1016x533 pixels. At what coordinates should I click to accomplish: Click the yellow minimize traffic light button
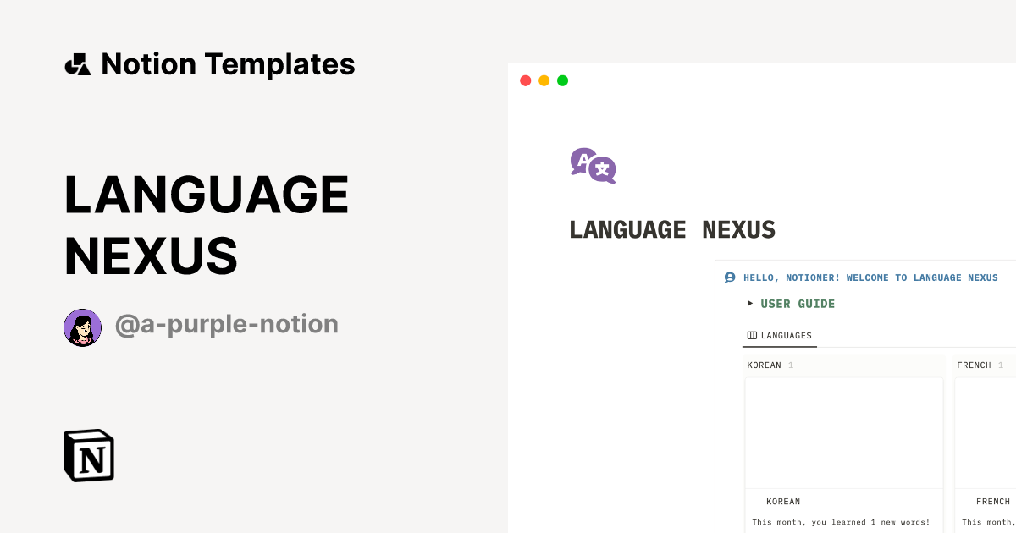[543, 80]
